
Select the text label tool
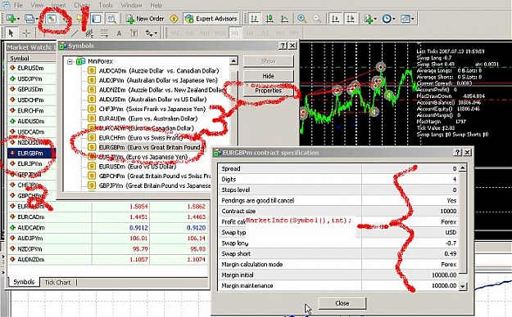(134, 33)
